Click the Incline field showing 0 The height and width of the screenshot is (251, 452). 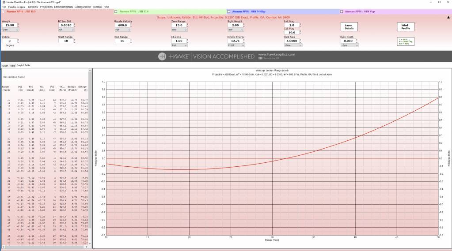click(x=10, y=41)
